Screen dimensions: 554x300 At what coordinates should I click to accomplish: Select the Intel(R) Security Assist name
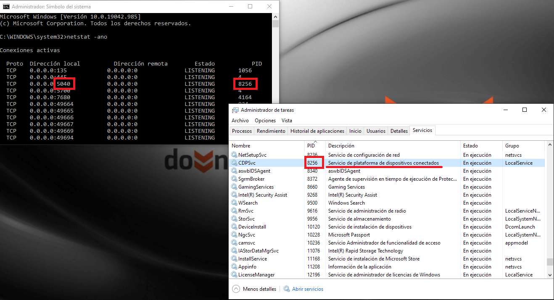click(263, 195)
